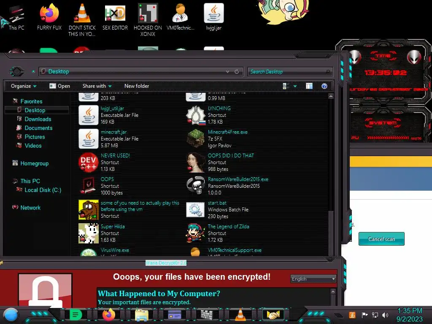Click the Desktop address bar field
Viewport: 432px width, 324px height.
[141, 72]
